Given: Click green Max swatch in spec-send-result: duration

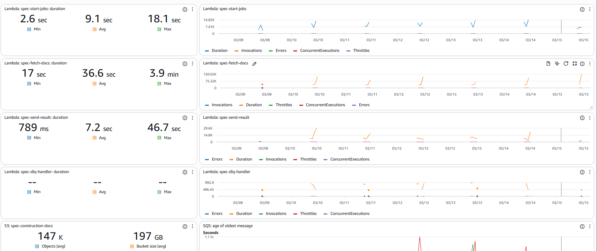Looking at the screenshot, I should [x=159, y=138].
